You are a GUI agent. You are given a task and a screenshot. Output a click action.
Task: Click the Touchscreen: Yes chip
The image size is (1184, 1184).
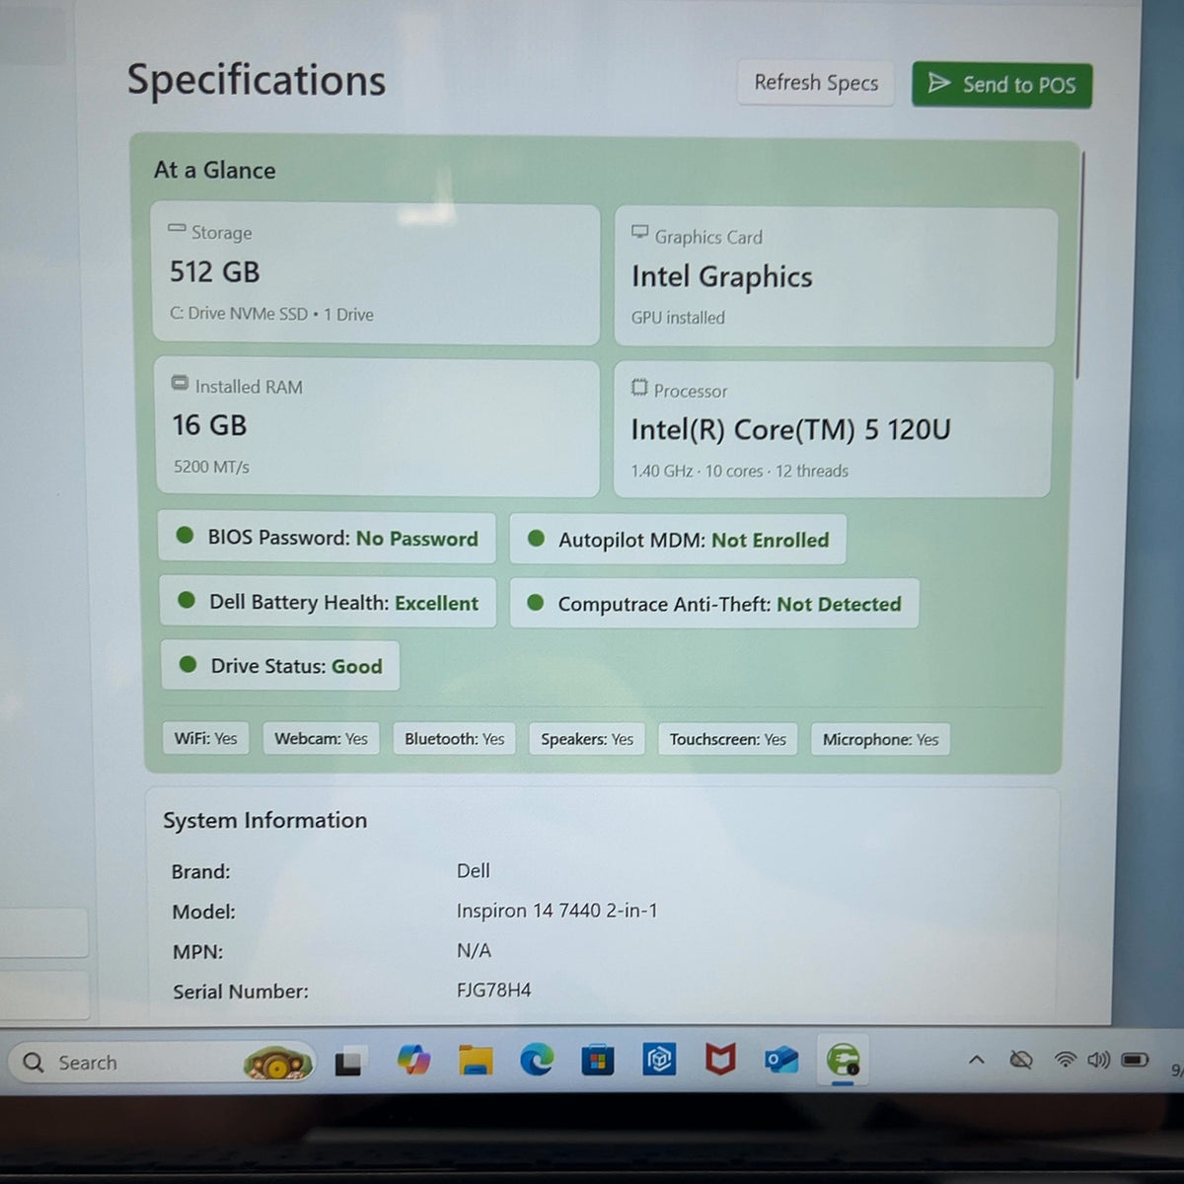pyautogui.click(x=728, y=739)
